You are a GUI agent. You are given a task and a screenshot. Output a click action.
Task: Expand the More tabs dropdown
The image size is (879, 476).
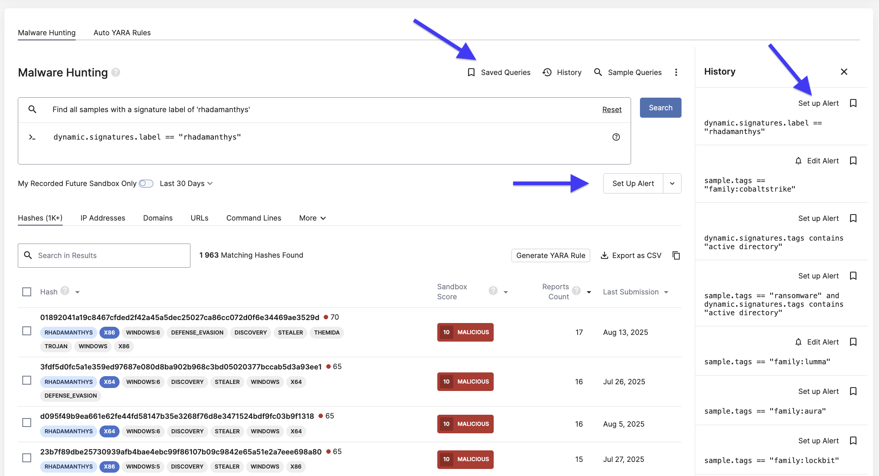pos(312,218)
